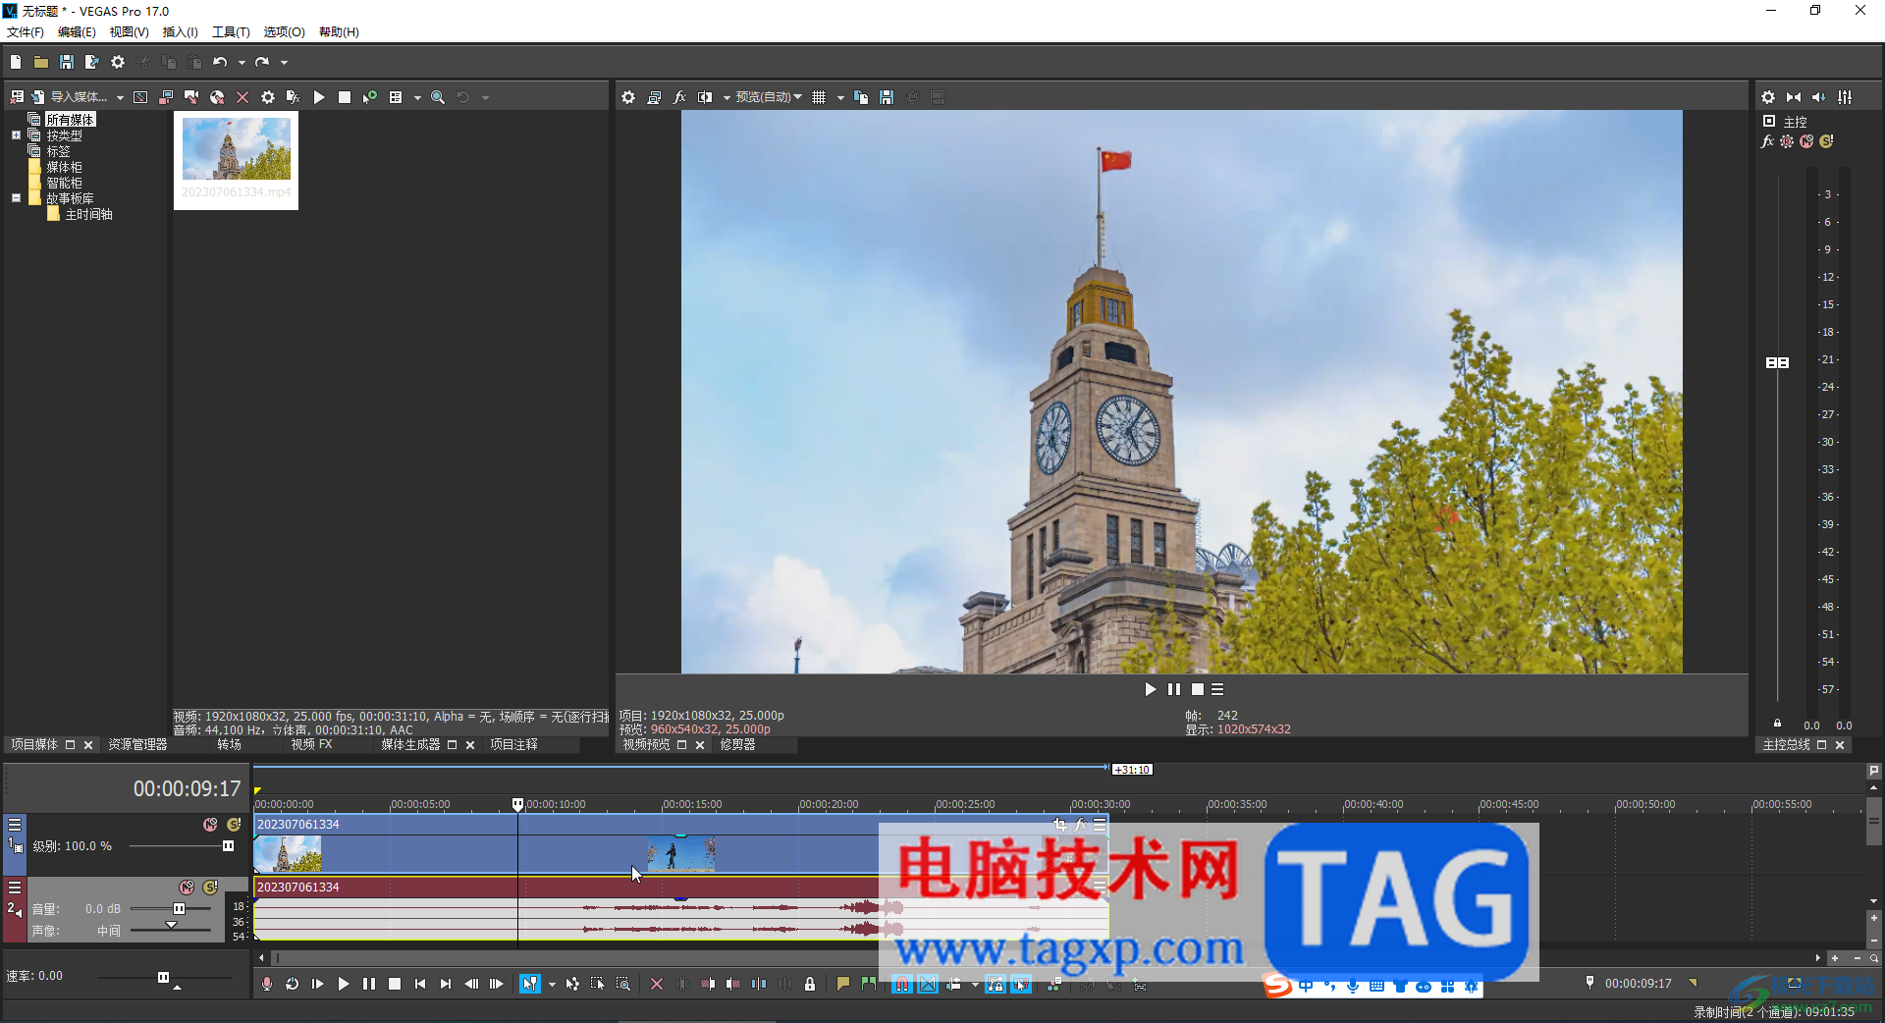
Task: Stop playback in the preview window controls
Action: pos(1198,689)
